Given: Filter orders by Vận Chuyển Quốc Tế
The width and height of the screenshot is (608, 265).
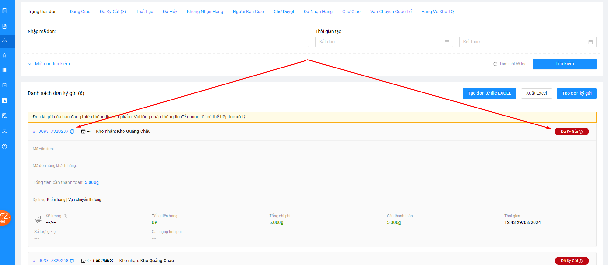Looking at the screenshot, I should point(391,12).
